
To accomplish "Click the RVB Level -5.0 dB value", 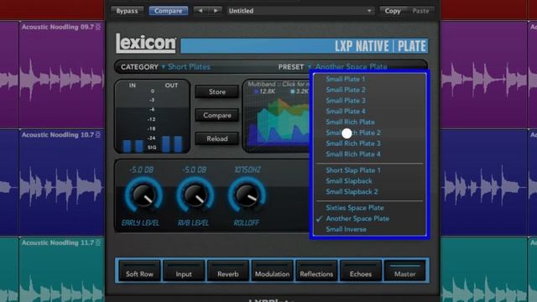I will click(x=194, y=169).
